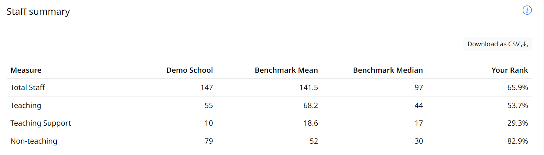This screenshot has width=544, height=155.
Task: Select the Teaching Support row label
Action: click(x=40, y=123)
